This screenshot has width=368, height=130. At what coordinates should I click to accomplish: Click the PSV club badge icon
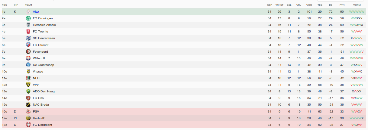tap(28, 111)
